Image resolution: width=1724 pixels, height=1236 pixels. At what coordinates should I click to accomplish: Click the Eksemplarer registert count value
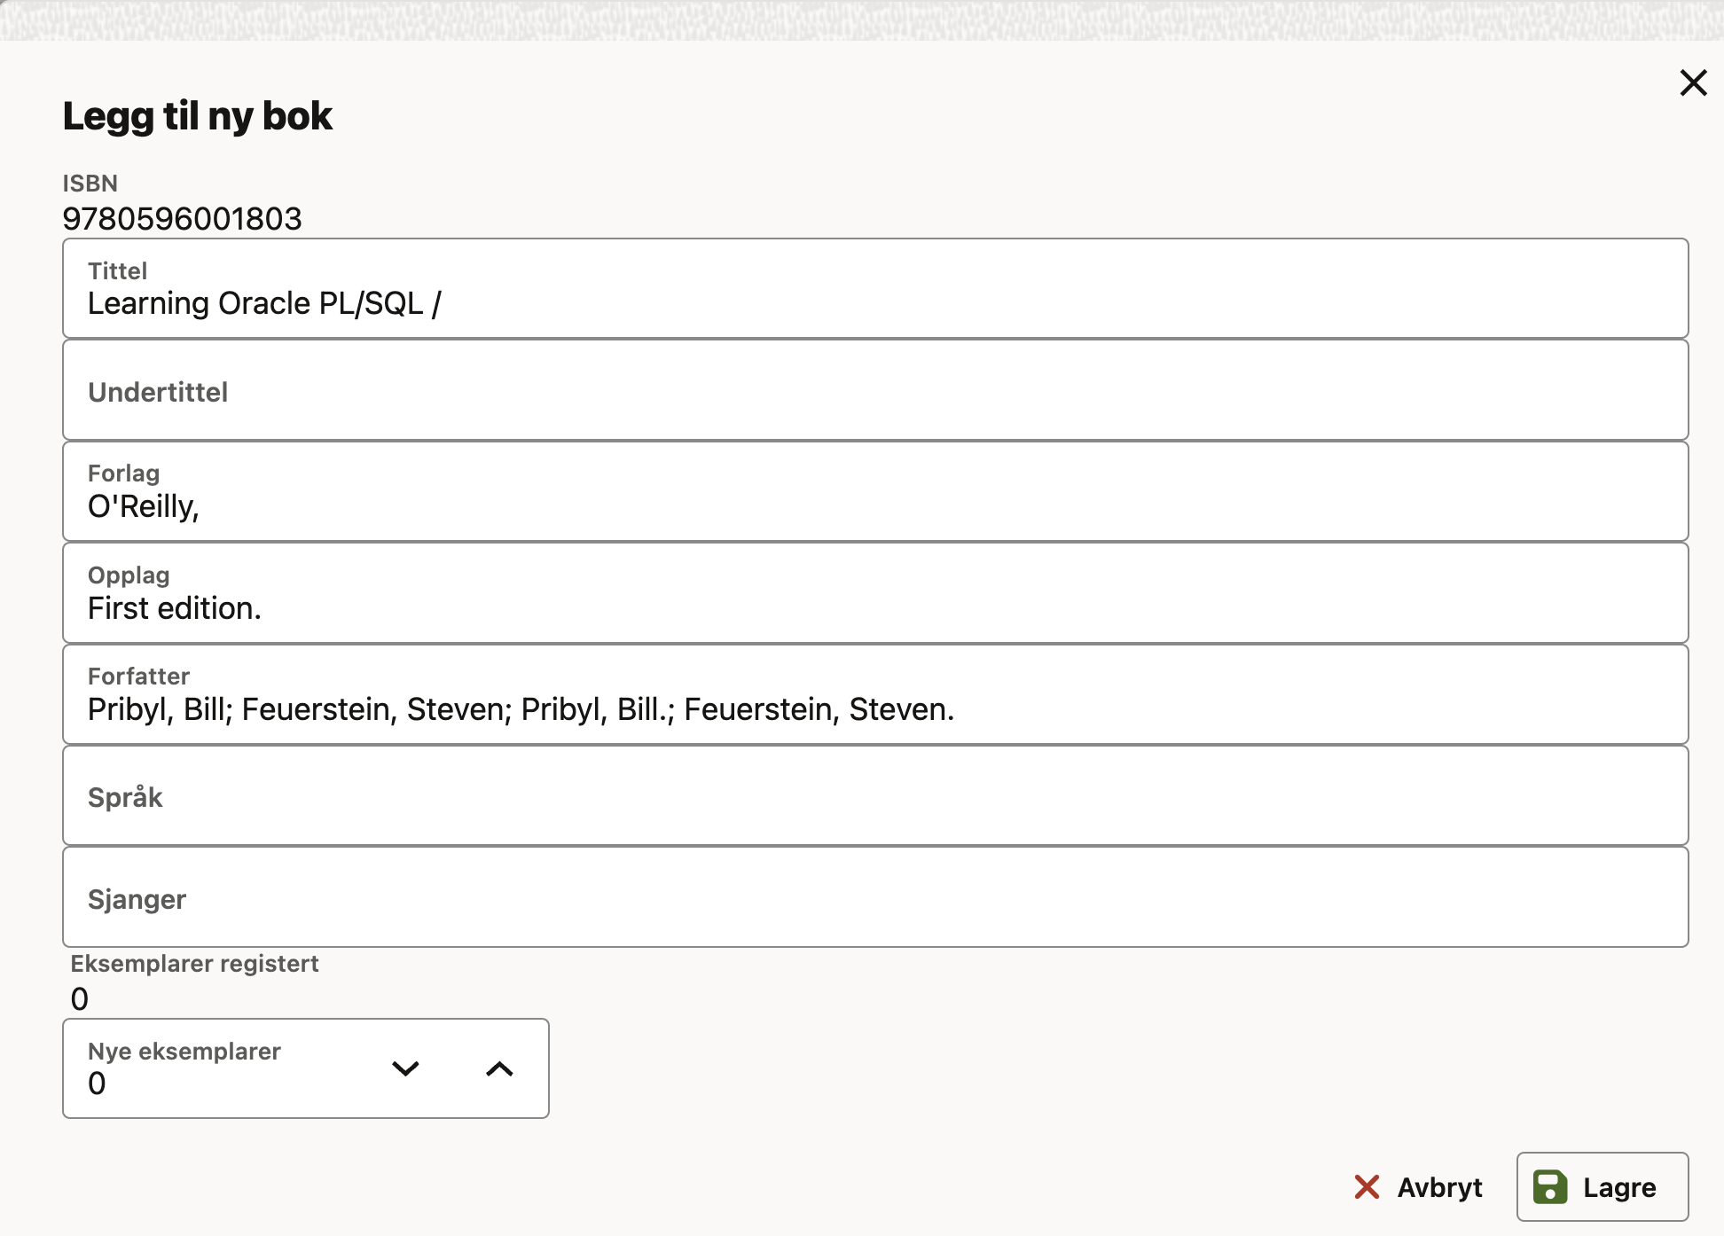80,999
